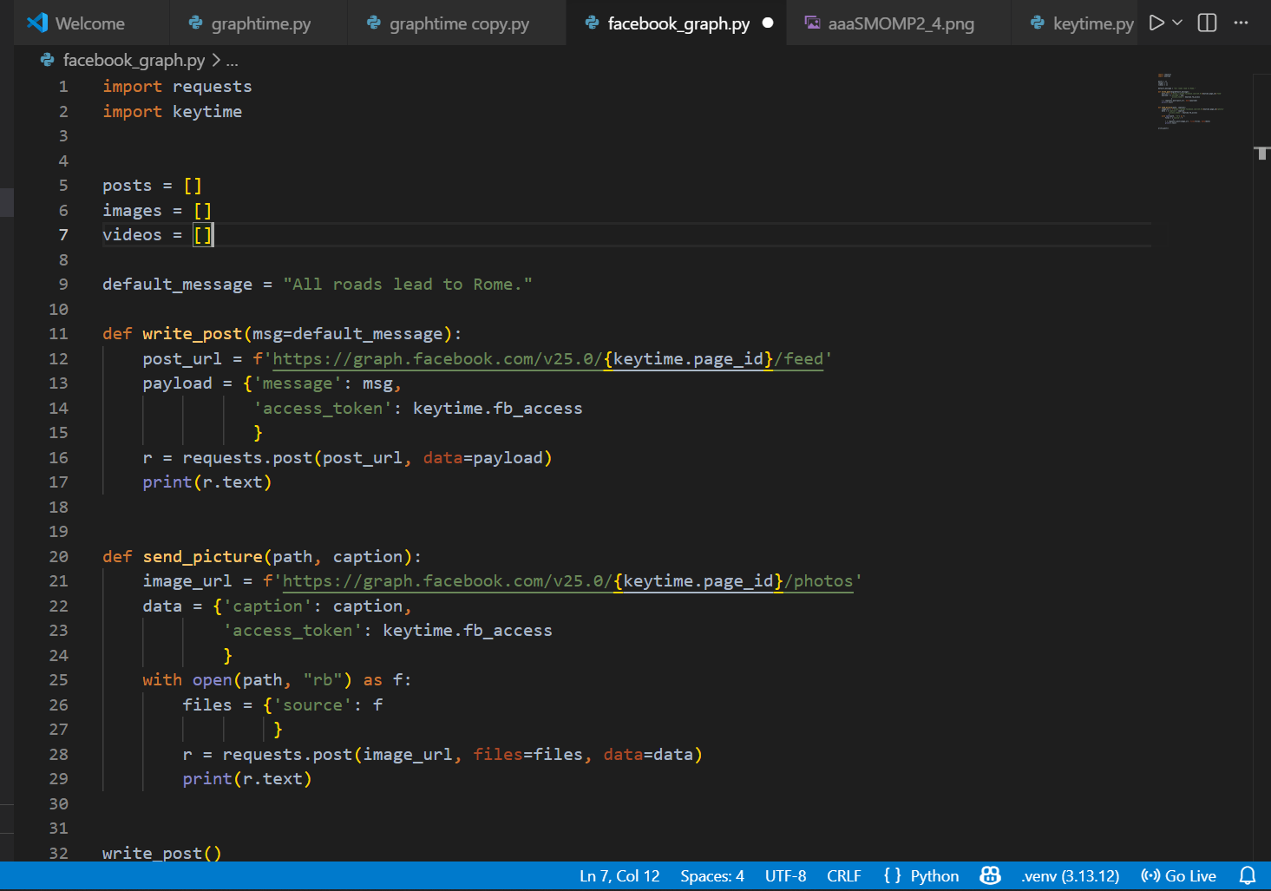Click the graph.facebook.com feed URL link

(x=547, y=359)
